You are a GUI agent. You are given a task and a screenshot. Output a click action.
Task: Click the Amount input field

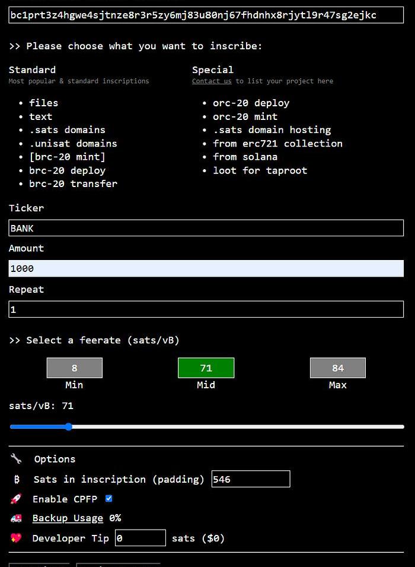click(206, 268)
